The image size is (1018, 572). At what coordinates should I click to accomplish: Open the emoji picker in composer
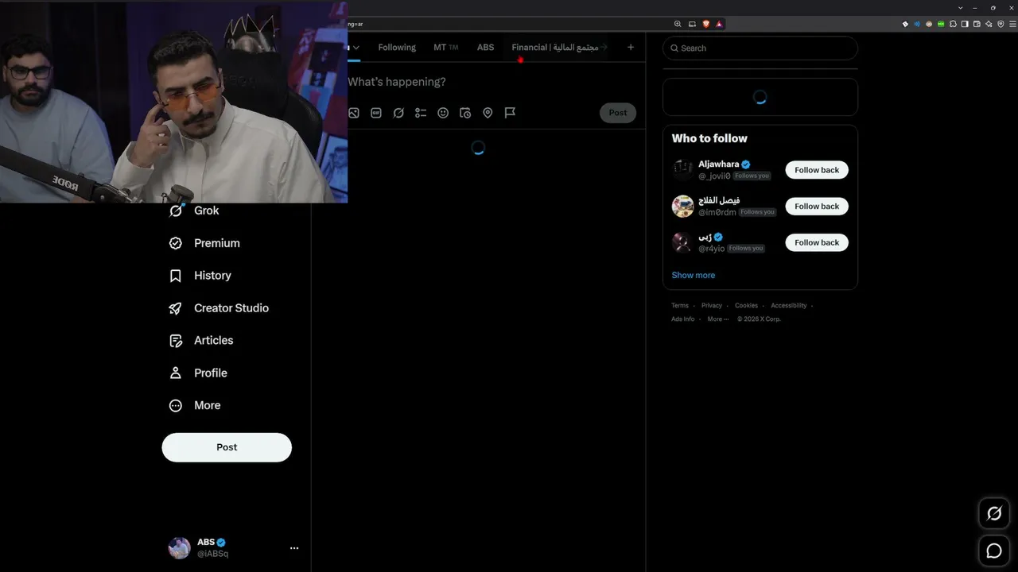click(x=443, y=113)
